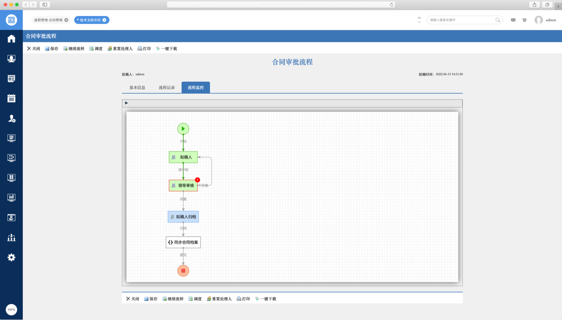Switch to the 基本信息 tab
562x320 pixels.
(137, 88)
